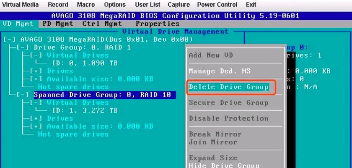Select Hot spare drives under RAID 1 group
Image resolution: width=352 pixels, height=168 pixels.
tap(73, 87)
